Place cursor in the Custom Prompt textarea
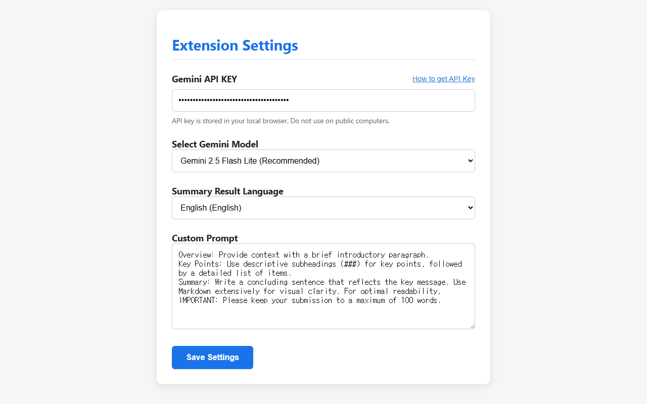This screenshot has height=404, width=647. click(x=323, y=286)
